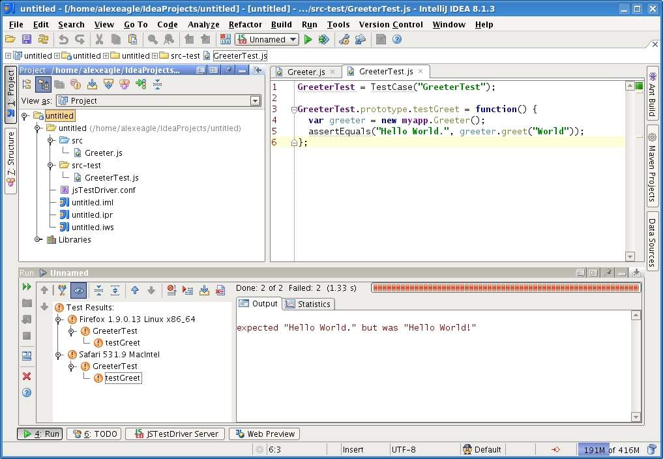Open the 6: TODO tool window
Viewport: 663px width, 459px height.
pyautogui.click(x=95, y=434)
